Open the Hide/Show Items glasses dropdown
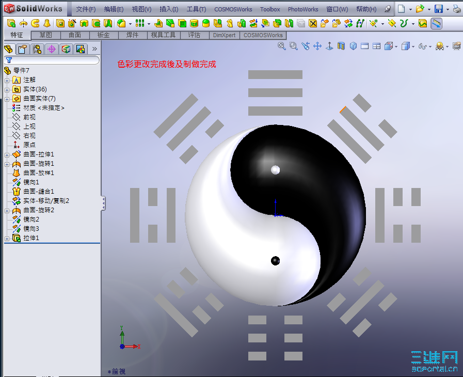This screenshot has width=463, height=377. [430, 46]
